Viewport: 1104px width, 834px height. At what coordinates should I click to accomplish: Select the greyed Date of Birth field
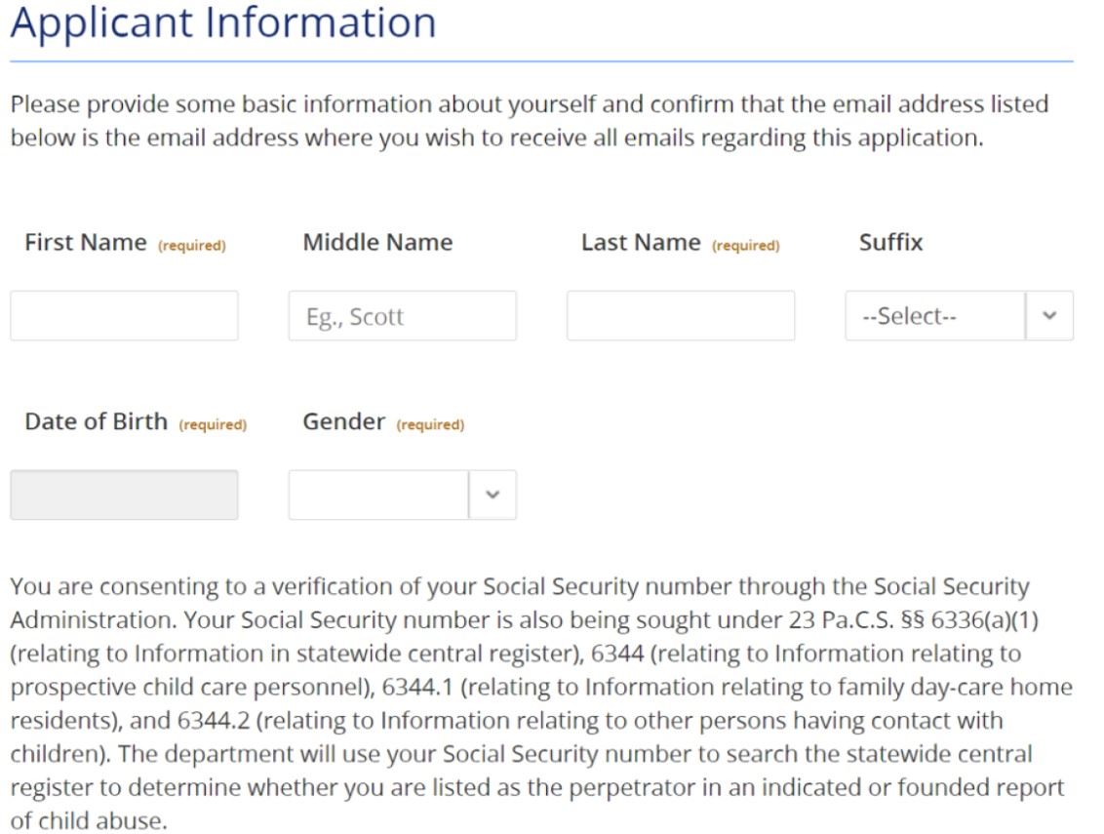(124, 496)
